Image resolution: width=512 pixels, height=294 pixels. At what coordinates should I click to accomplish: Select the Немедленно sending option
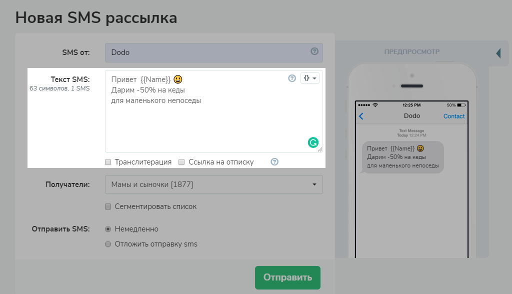[107, 228]
